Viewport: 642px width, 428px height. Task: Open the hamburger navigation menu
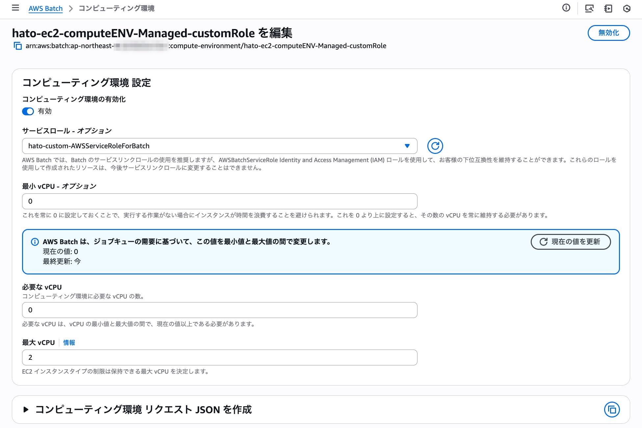point(15,8)
